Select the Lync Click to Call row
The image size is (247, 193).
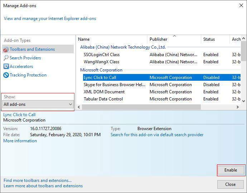(162, 78)
